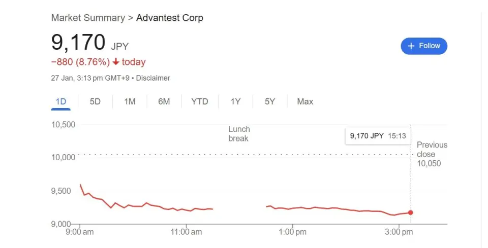Choose the 1Y range tab

point(235,101)
